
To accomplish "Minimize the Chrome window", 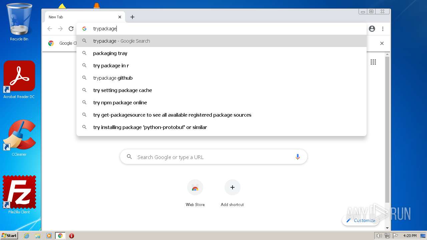I will click(363, 11).
